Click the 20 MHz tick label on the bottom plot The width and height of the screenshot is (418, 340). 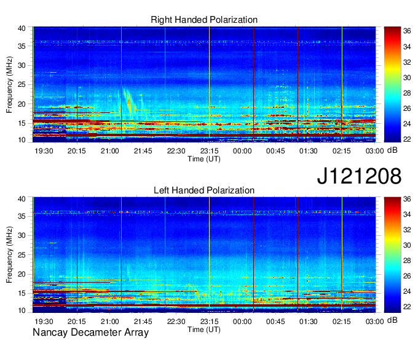[x=22, y=274]
